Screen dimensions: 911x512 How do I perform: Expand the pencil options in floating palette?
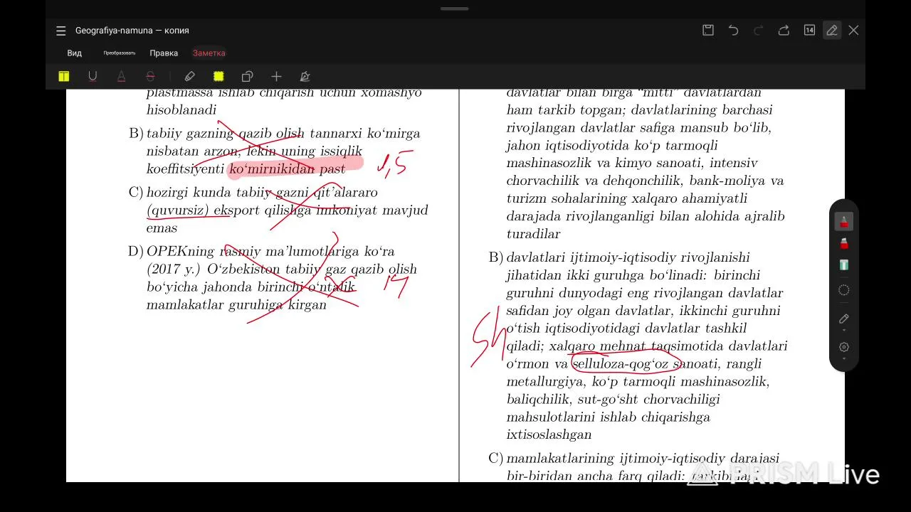(x=843, y=320)
